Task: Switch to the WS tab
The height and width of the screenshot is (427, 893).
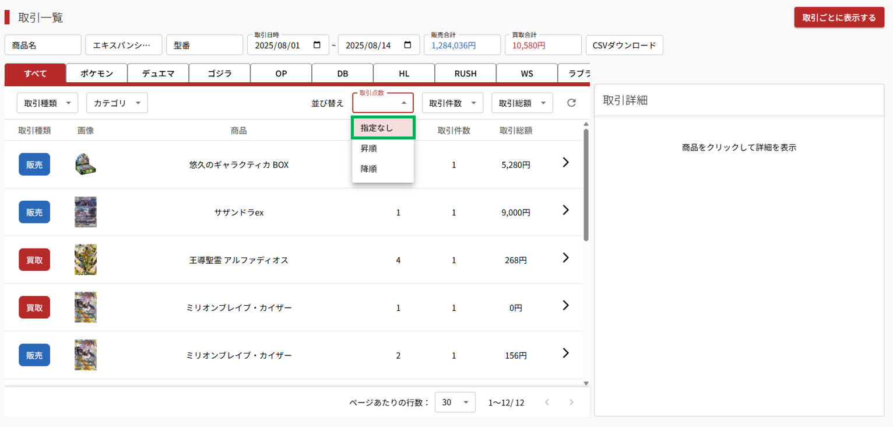Action: coord(527,73)
